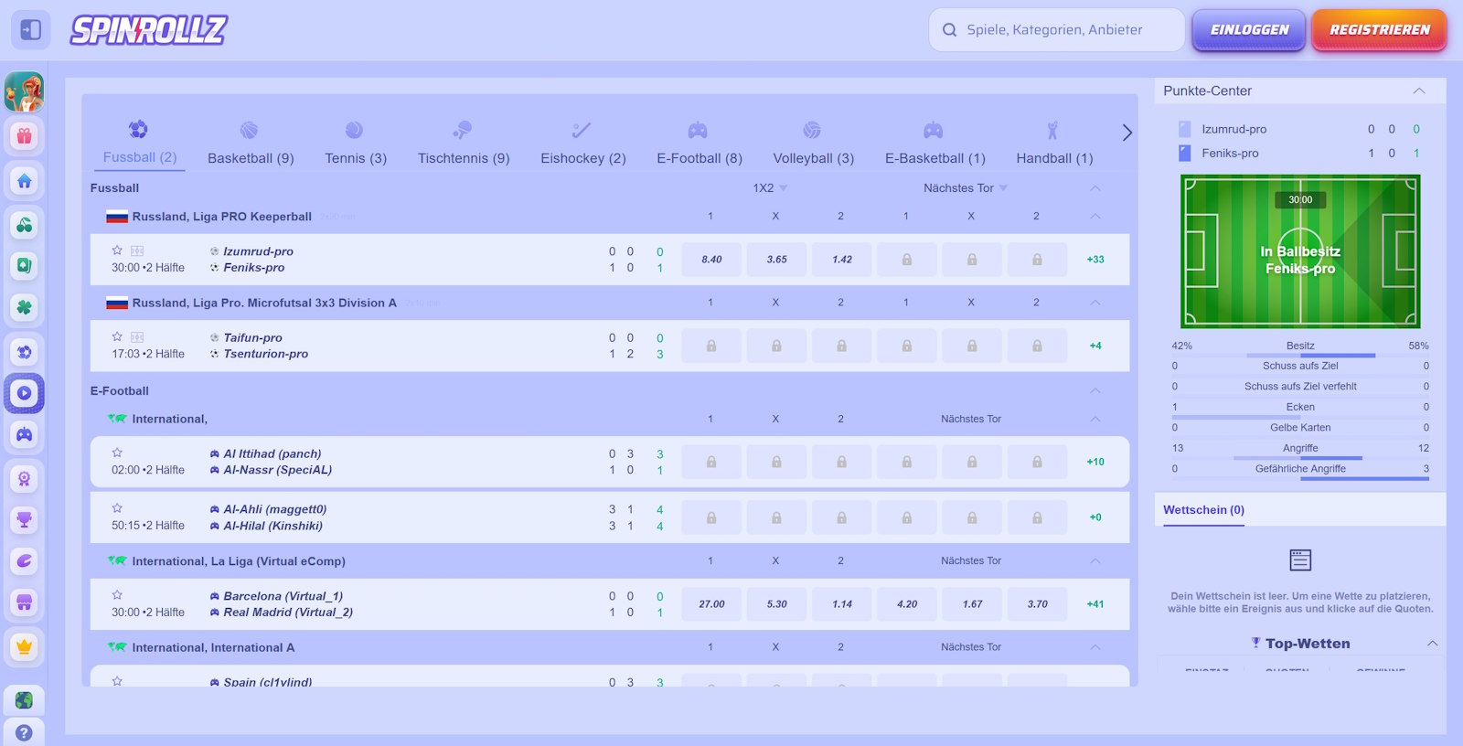Image resolution: width=1463 pixels, height=746 pixels.
Task: Click the EINLOGGEN button
Action: (x=1249, y=30)
